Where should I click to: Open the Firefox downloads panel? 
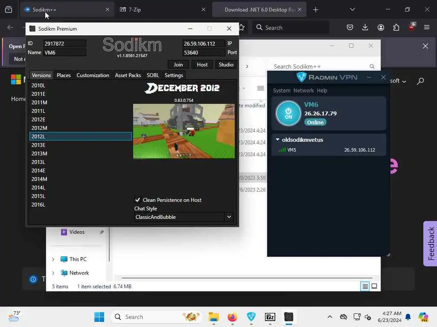tap(365, 27)
